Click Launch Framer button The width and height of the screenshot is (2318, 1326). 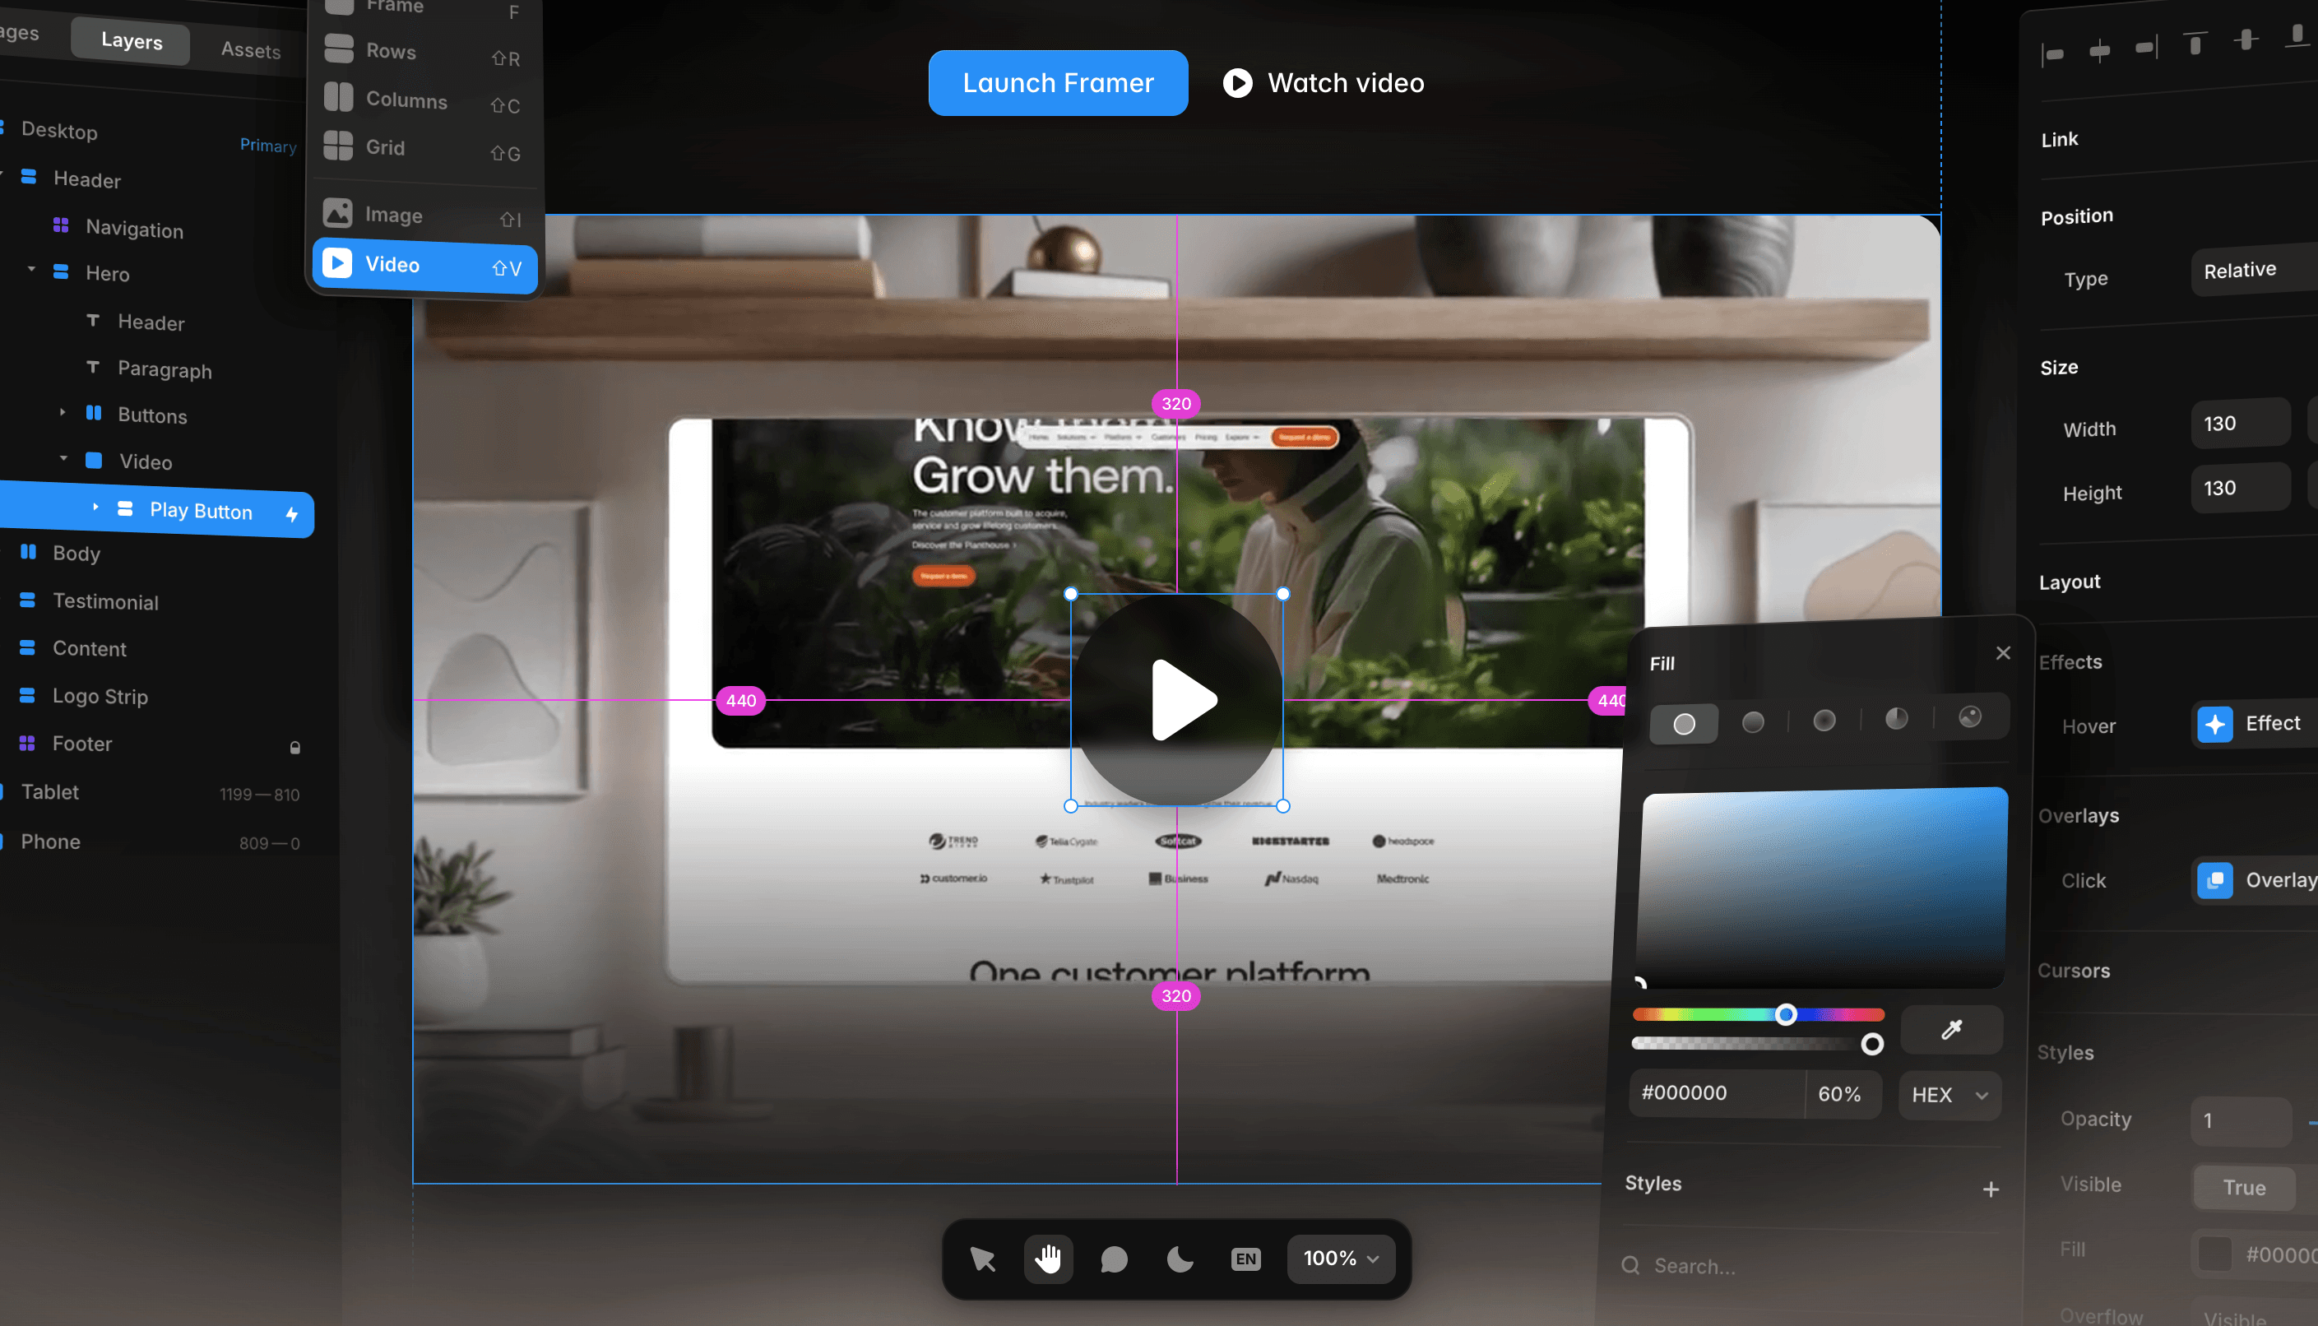1059,83
